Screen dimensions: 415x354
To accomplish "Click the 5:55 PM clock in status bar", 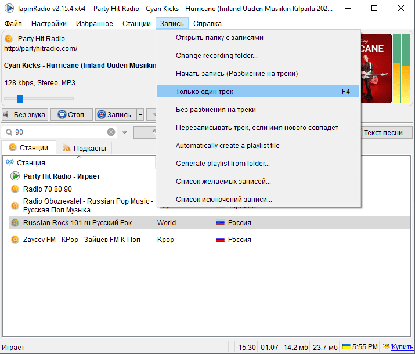I will [365, 346].
